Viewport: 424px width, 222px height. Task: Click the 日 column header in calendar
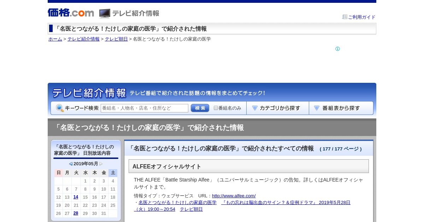(x=59, y=173)
